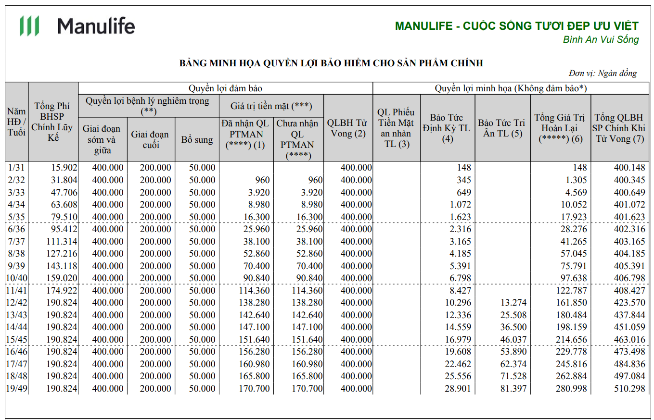Click the cumulative premium value '95.412'
Viewport: 654px width, 420px height.
click(x=64, y=229)
